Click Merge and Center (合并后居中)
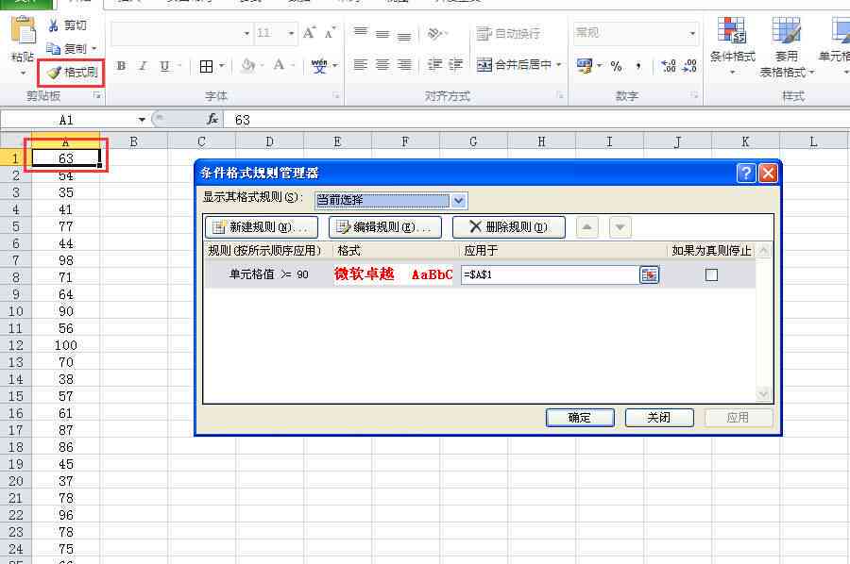The height and width of the screenshot is (564, 850). coord(514,65)
